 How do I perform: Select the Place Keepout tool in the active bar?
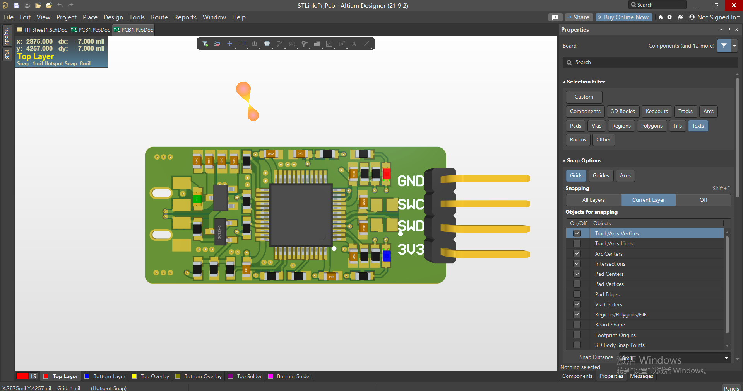(329, 44)
